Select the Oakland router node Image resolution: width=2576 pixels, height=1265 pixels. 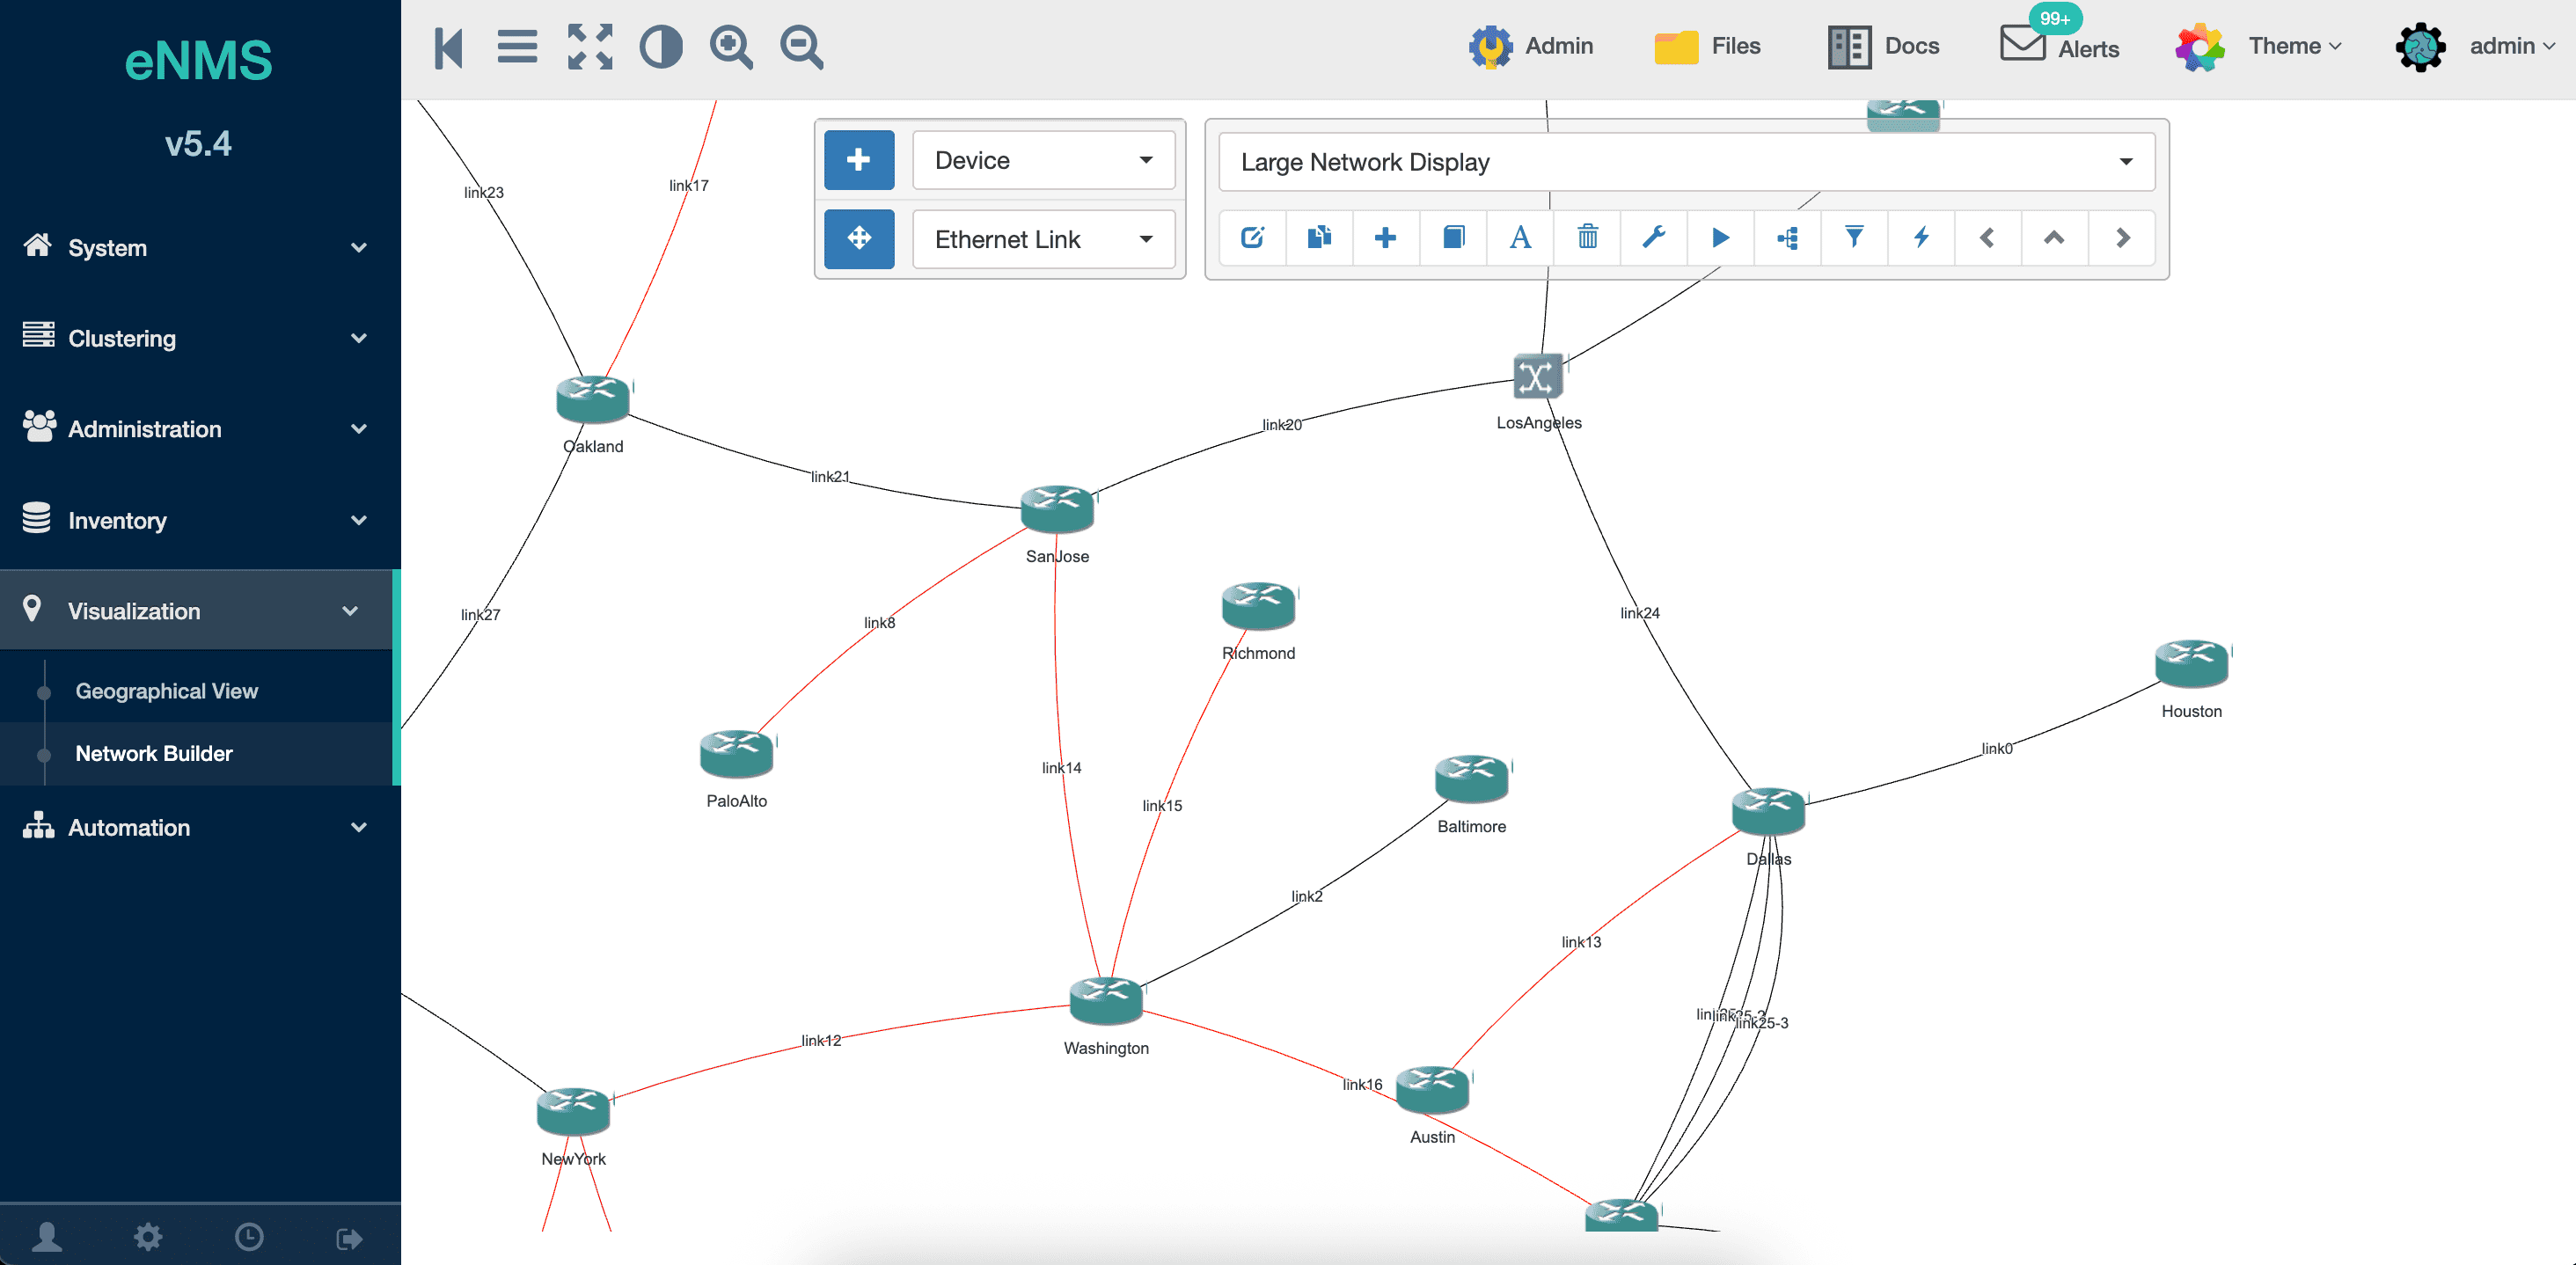(593, 399)
